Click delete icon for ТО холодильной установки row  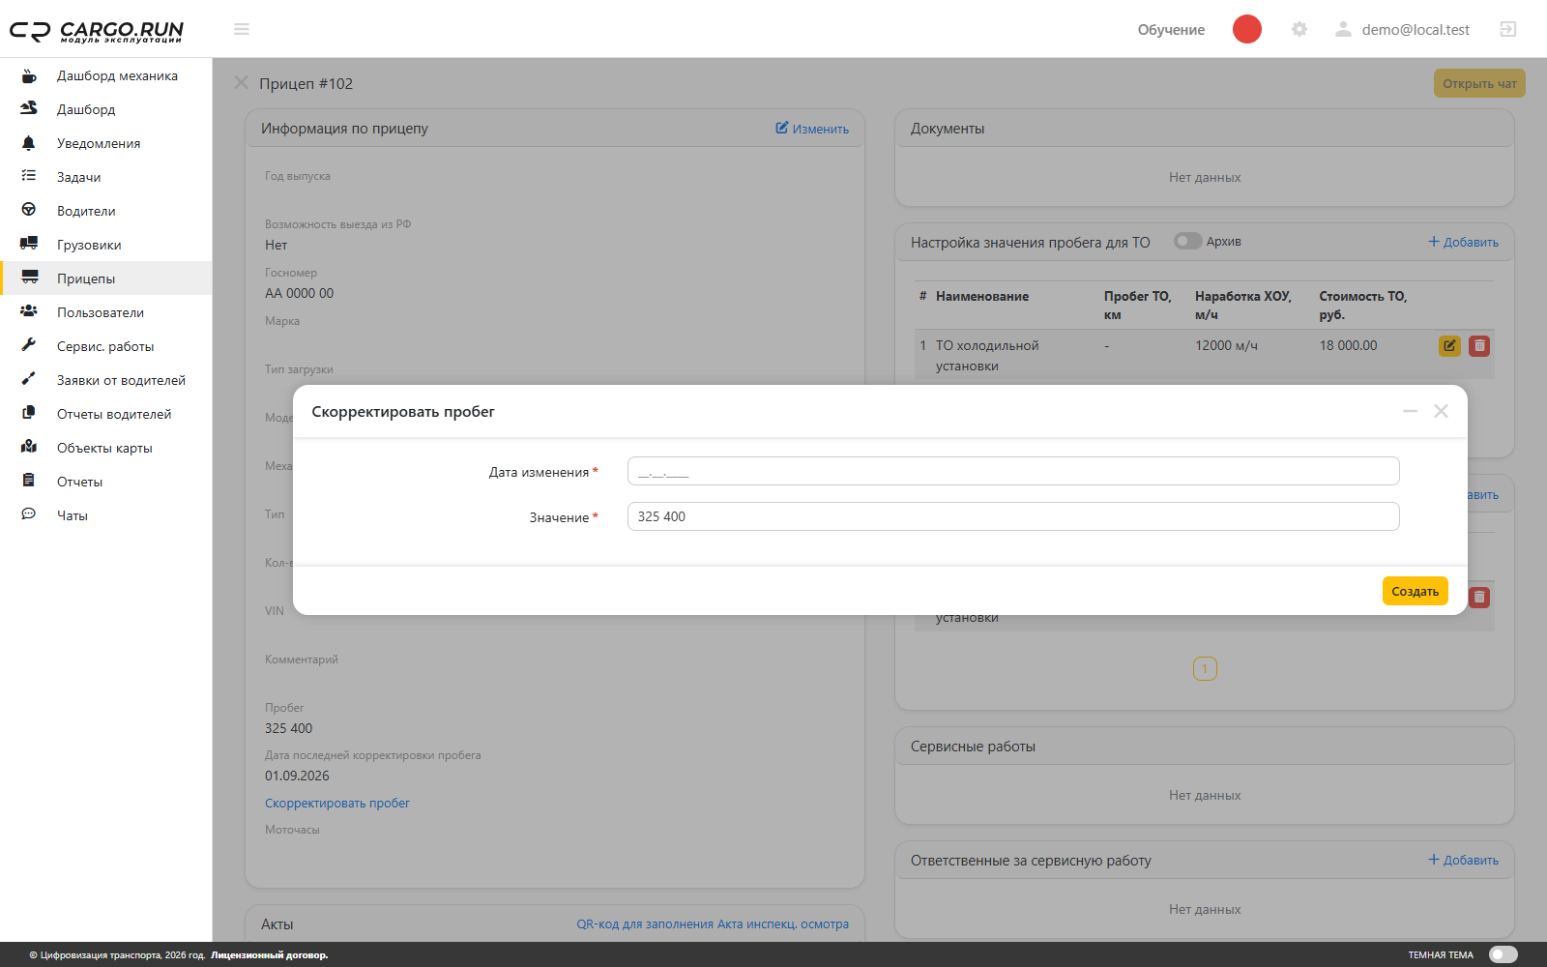[1479, 345]
